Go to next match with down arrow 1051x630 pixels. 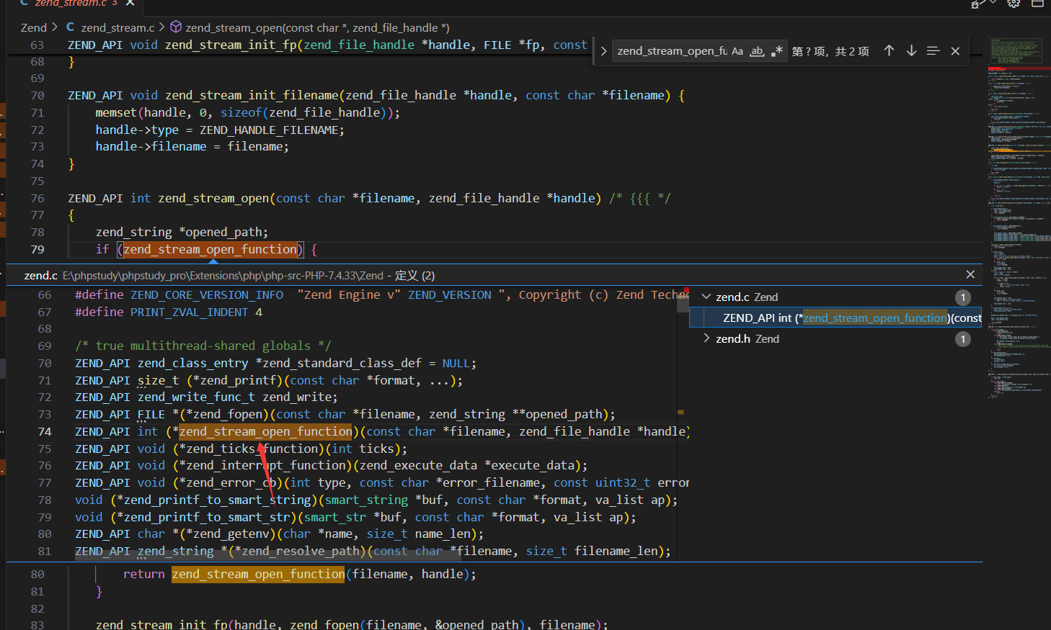point(911,50)
